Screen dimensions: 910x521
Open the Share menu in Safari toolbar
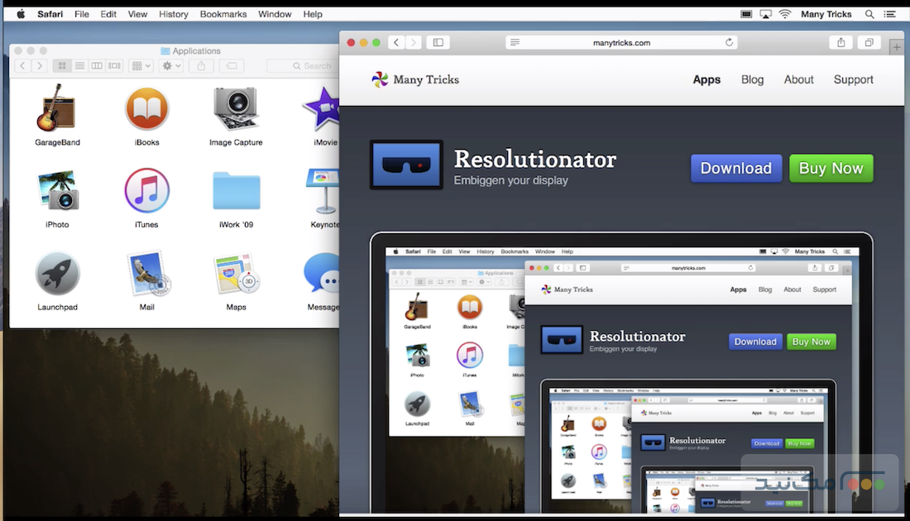pyautogui.click(x=841, y=42)
